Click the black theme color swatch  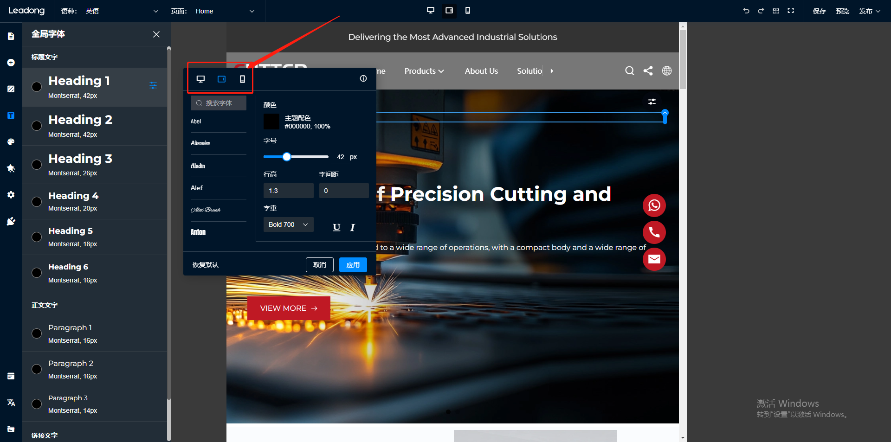[271, 122]
